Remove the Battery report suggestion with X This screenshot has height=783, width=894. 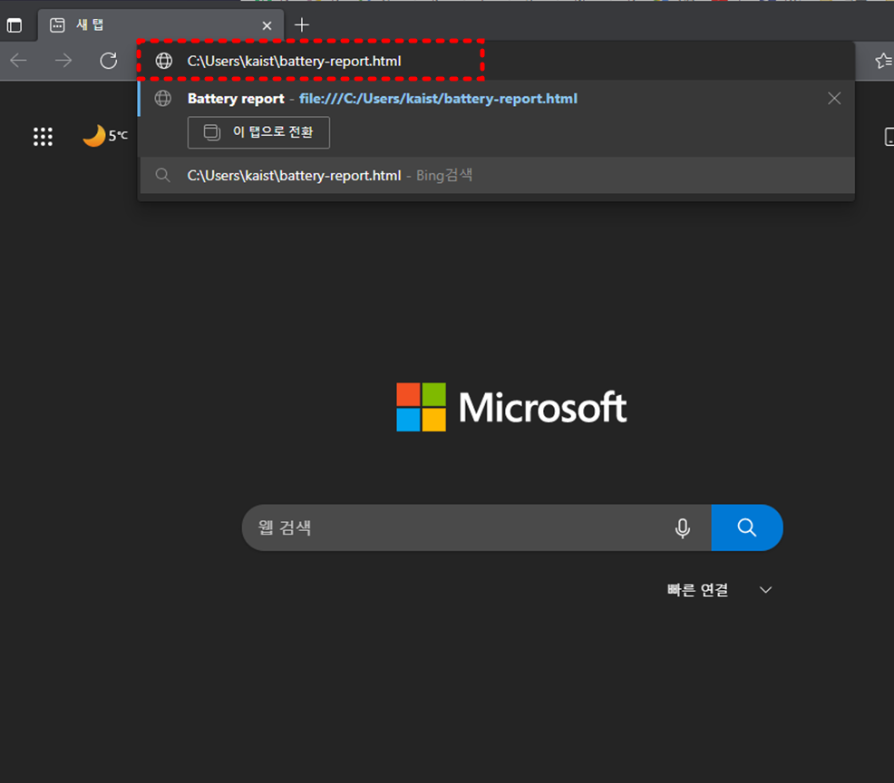click(834, 99)
